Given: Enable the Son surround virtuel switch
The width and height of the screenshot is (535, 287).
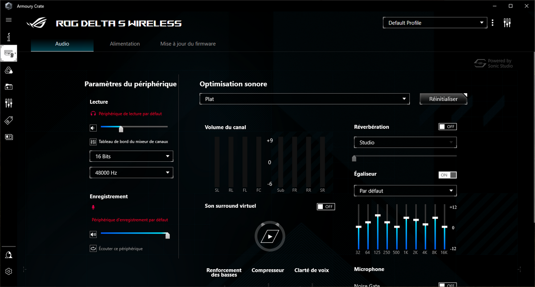Looking at the screenshot, I should [326, 206].
